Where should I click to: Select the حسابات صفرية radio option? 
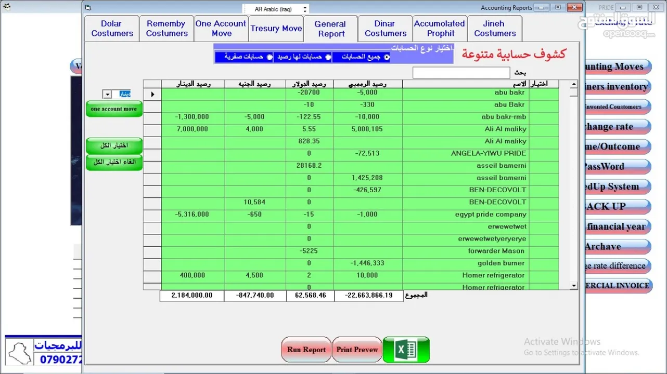pyautogui.click(x=270, y=57)
